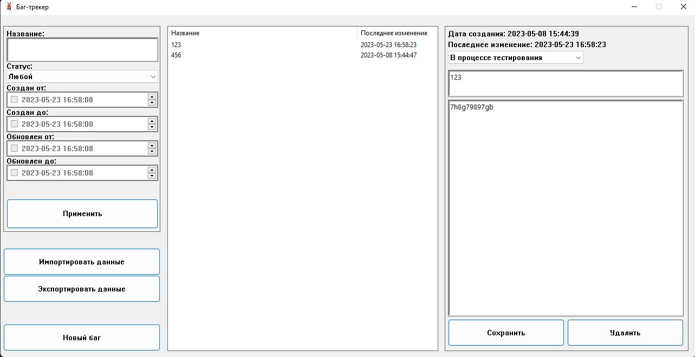Delete the bug using "Удалить" button

tap(625, 332)
